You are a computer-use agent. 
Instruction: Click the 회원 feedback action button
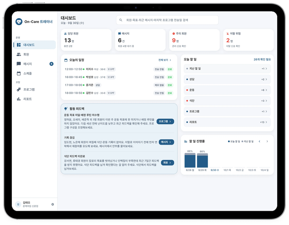tap(168, 163)
